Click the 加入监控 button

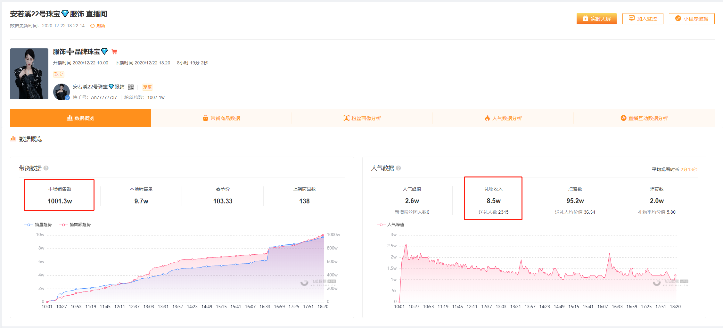[643, 19]
